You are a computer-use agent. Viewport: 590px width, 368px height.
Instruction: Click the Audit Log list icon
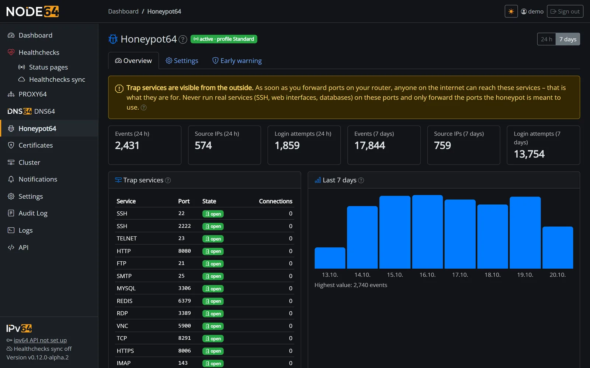coord(11,213)
